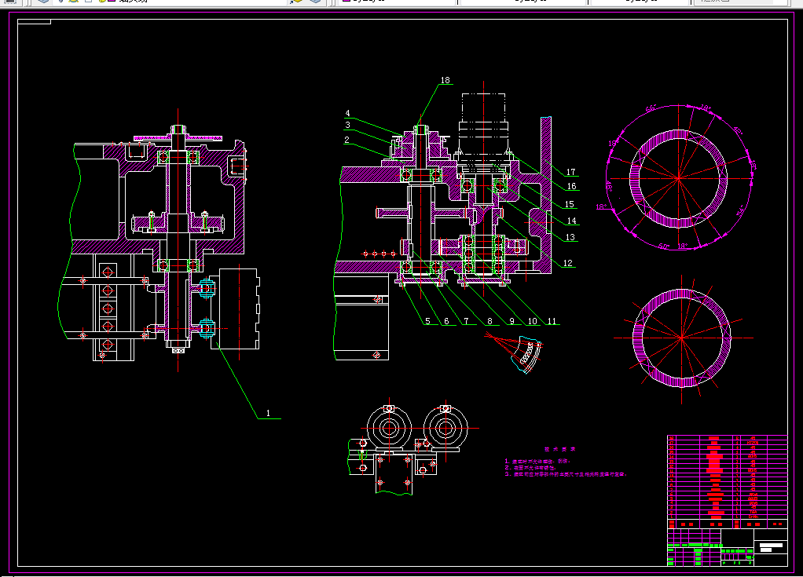The image size is (803, 577).
Task: Click the right circular housing in bottom view
Action: pos(445,428)
